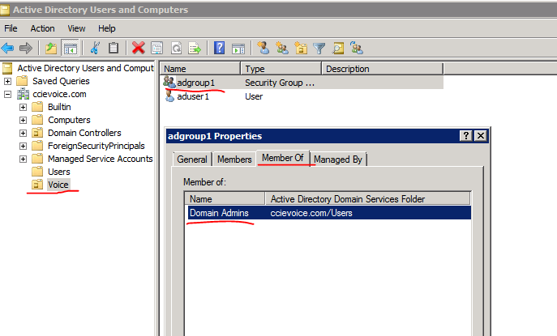Viewport: 557px width, 336px height.
Task: Click the Description column header
Action: (383, 69)
